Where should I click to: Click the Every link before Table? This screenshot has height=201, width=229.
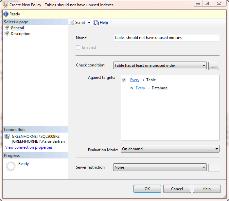tap(135, 80)
